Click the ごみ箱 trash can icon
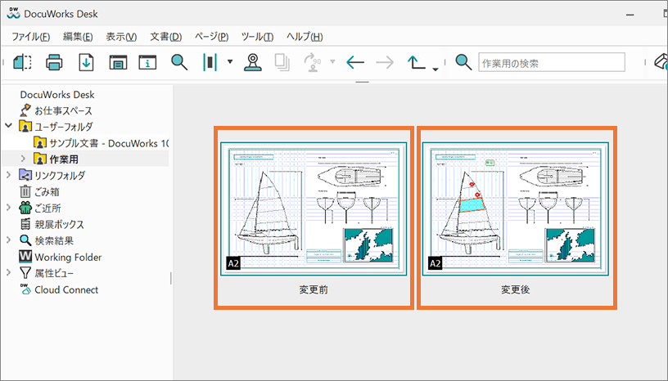 (x=25, y=191)
